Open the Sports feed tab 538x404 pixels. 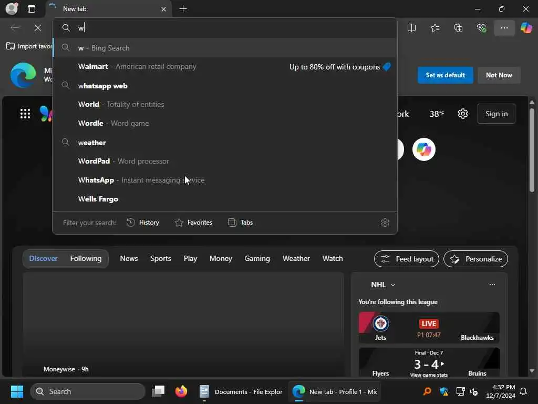pyautogui.click(x=161, y=259)
